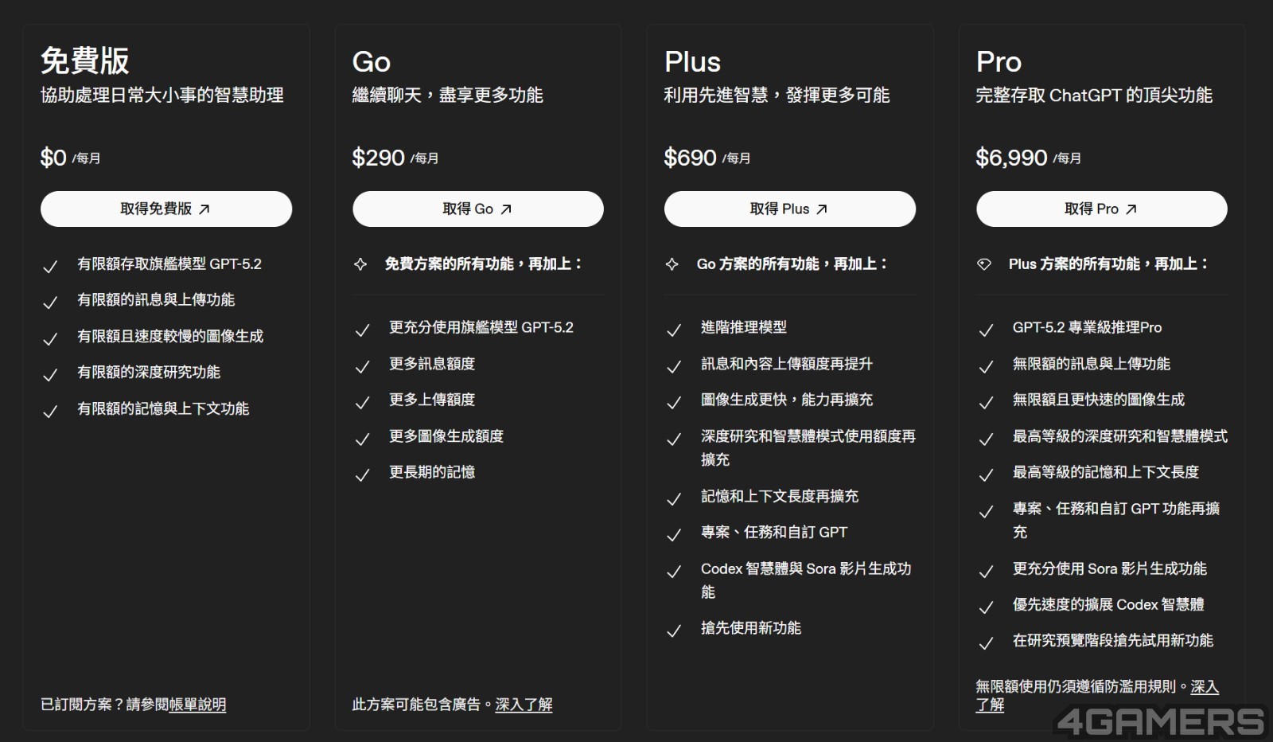The height and width of the screenshot is (742, 1273).
Task: Click the 4GAMERS watermark logo
Action: click(x=1160, y=721)
